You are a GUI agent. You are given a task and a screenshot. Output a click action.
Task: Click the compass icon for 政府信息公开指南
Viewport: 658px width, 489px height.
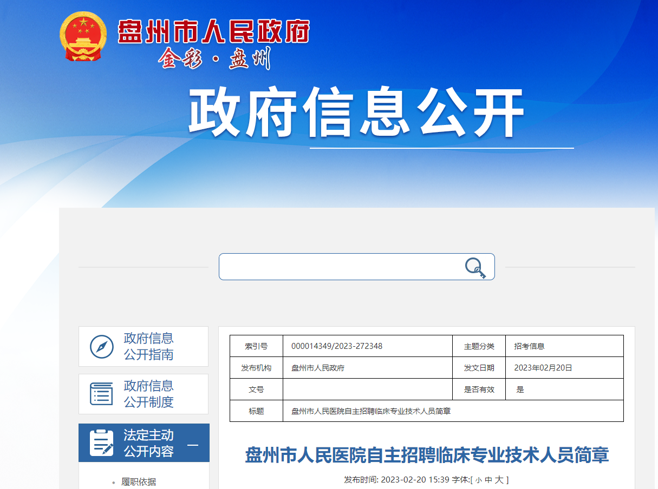tap(101, 347)
